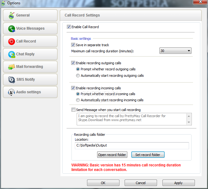Click the green phone Voice Messages icon
The image size is (208, 189).
pyautogui.click(x=12, y=29)
